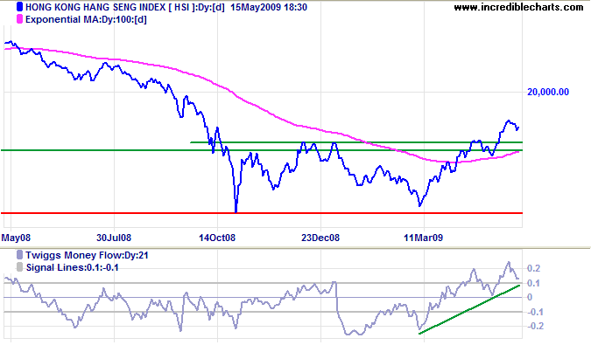Click the 0 indicator scale value

click(530, 297)
